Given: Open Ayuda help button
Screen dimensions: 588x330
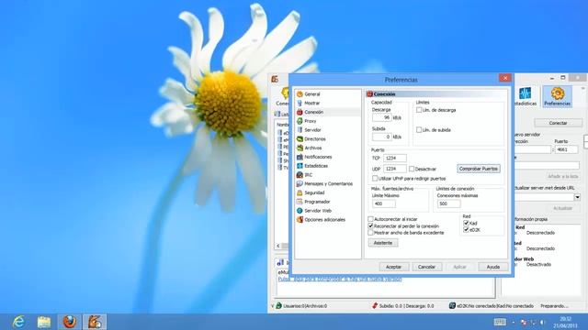Looking at the screenshot, I should pos(493,267).
